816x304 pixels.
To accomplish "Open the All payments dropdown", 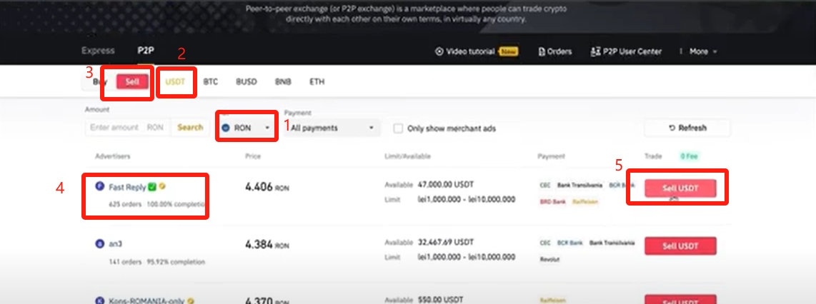I will pyautogui.click(x=332, y=128).
